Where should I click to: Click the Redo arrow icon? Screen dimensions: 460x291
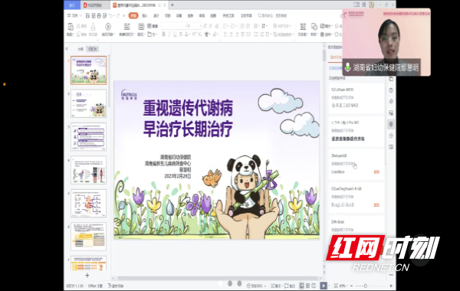coord(118,15)
